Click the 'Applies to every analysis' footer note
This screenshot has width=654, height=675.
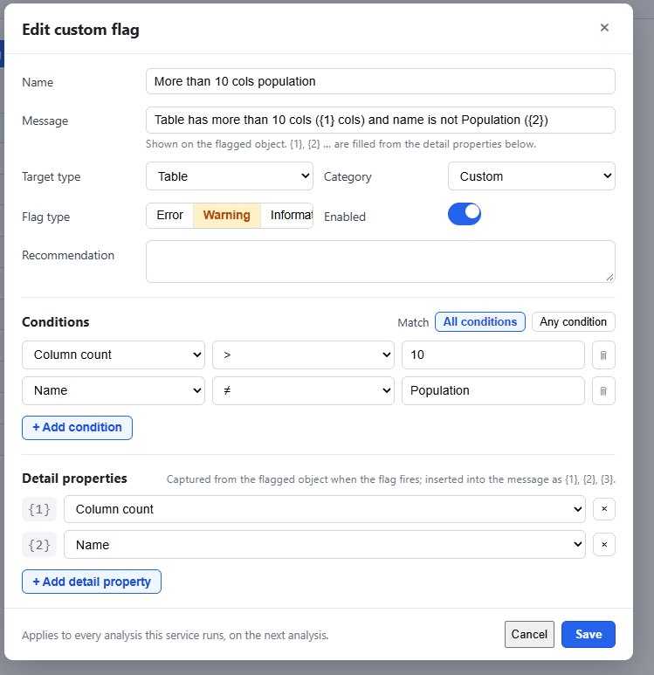[x=176, y=636]
